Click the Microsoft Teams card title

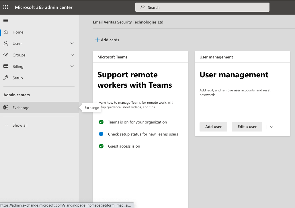112,57
